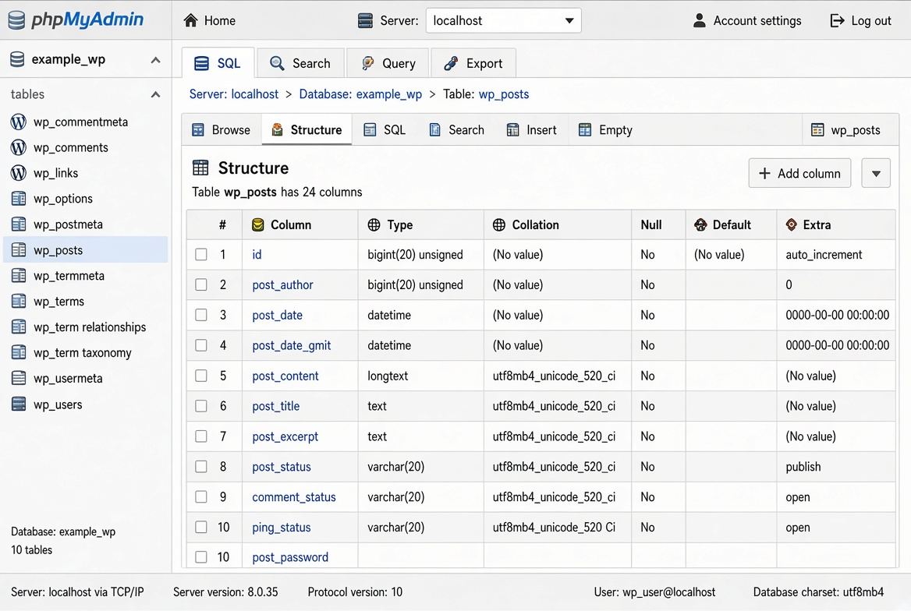Click the Insert row icon
This screenshot has width=911, height=611.
[512, 130]
